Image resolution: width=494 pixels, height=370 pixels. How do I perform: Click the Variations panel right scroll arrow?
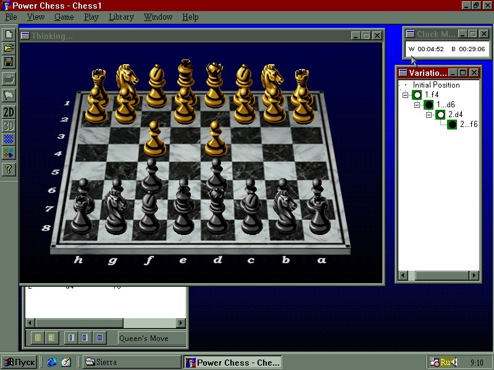(x=474, y=276)
